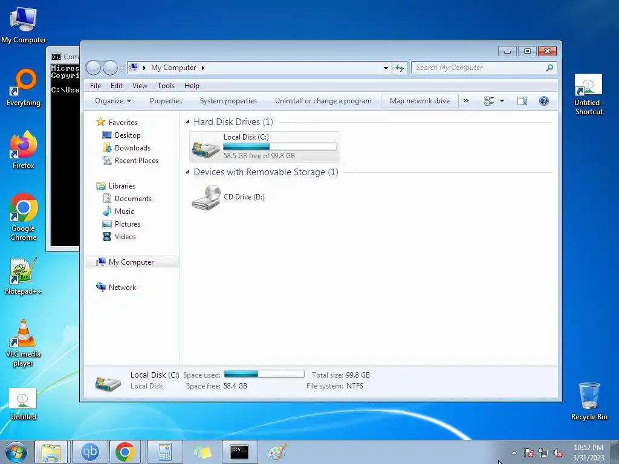Select Music library in navigation pane
This screenshot has height=464, width=619.
coord(125,211)
